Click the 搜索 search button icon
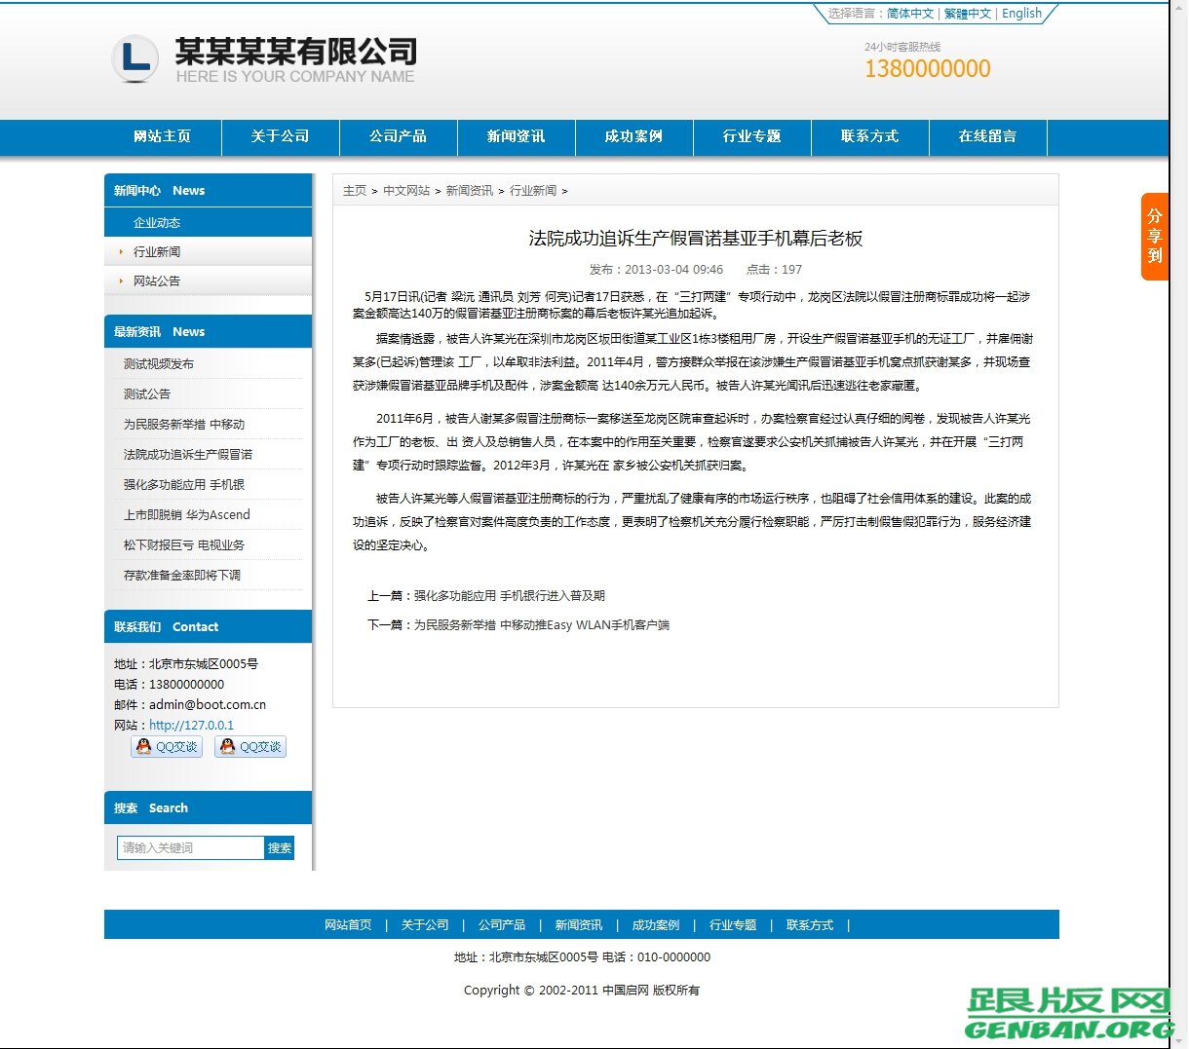Screen dimensions: 1189x1049 (x=280, y=847)
